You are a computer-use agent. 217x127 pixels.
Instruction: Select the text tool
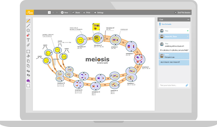point(28,40)
